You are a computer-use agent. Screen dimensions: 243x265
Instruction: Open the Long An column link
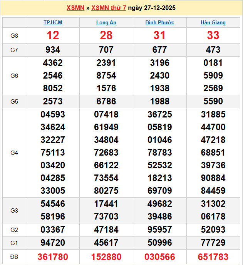coord(106,23)
